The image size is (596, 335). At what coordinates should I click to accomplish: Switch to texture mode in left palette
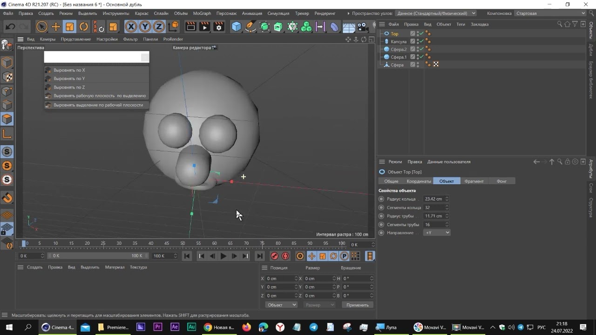coord(7,77)
